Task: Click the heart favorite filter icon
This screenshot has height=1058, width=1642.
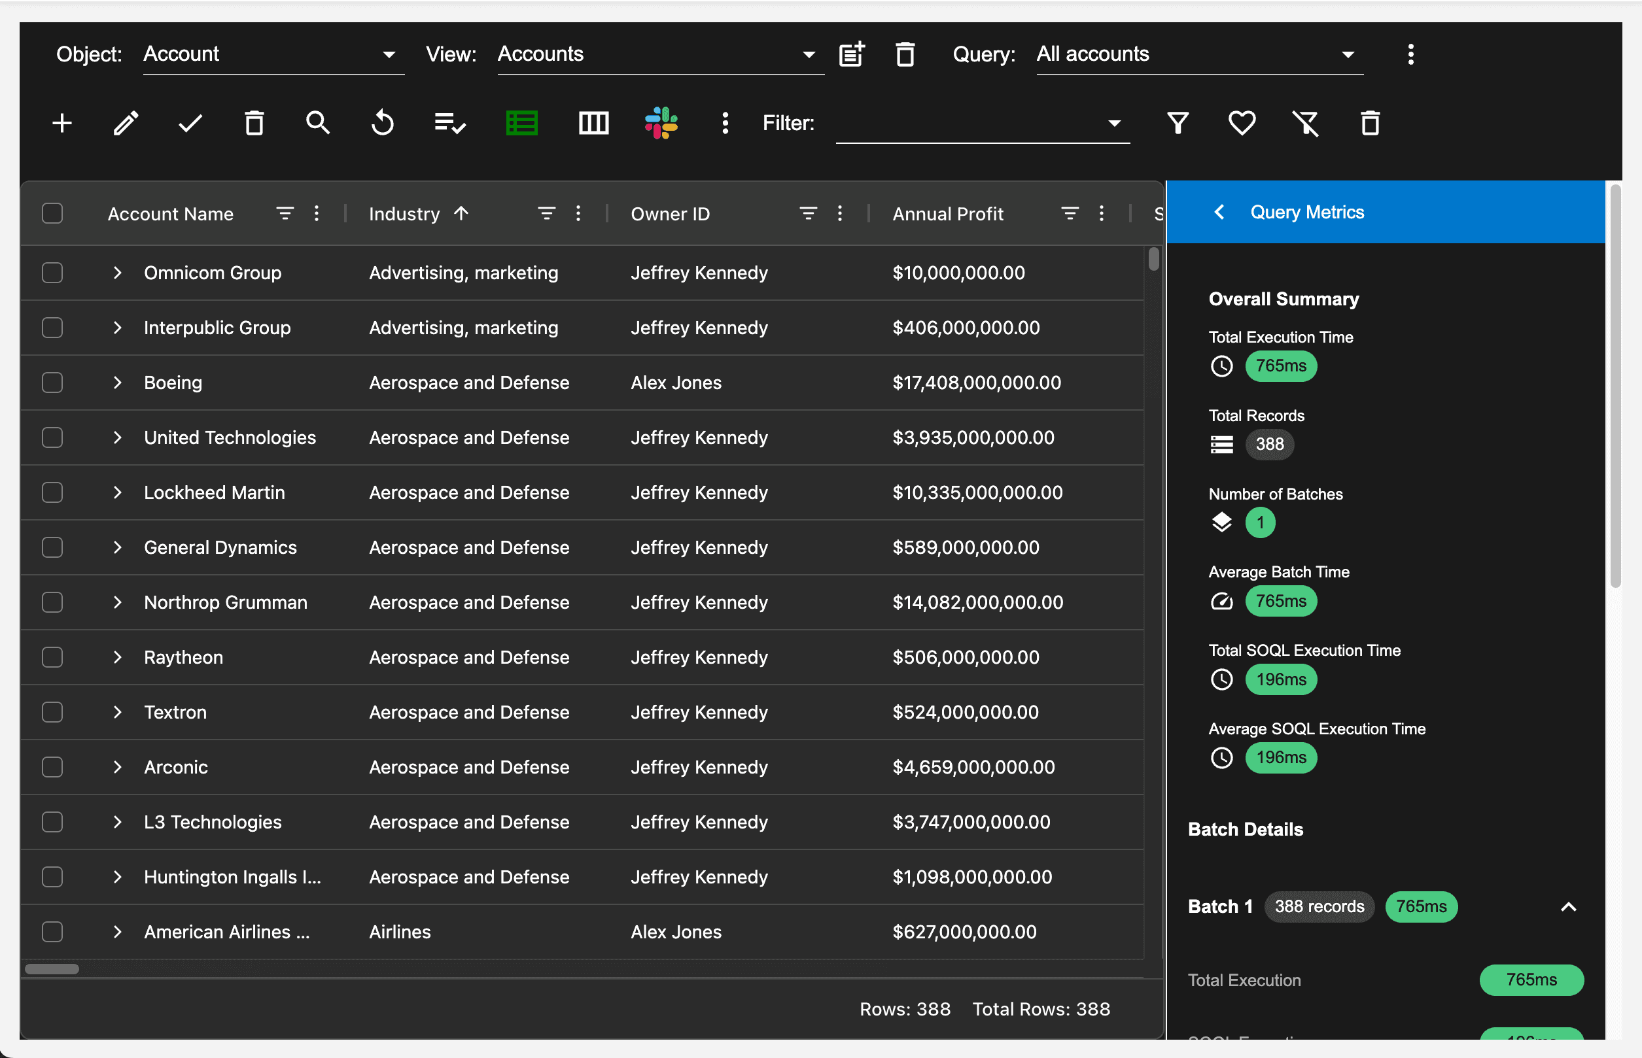Action: point(1241,124)
